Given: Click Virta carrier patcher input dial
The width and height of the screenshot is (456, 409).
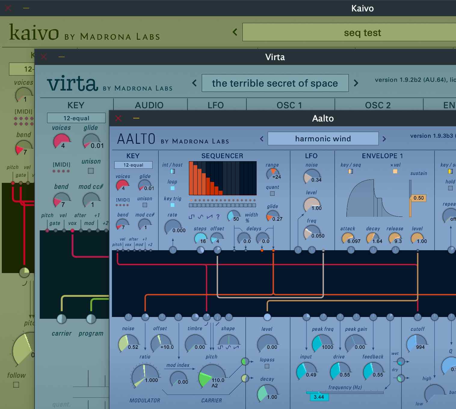Looking at the screenshot, I should (x=62, y=319).
